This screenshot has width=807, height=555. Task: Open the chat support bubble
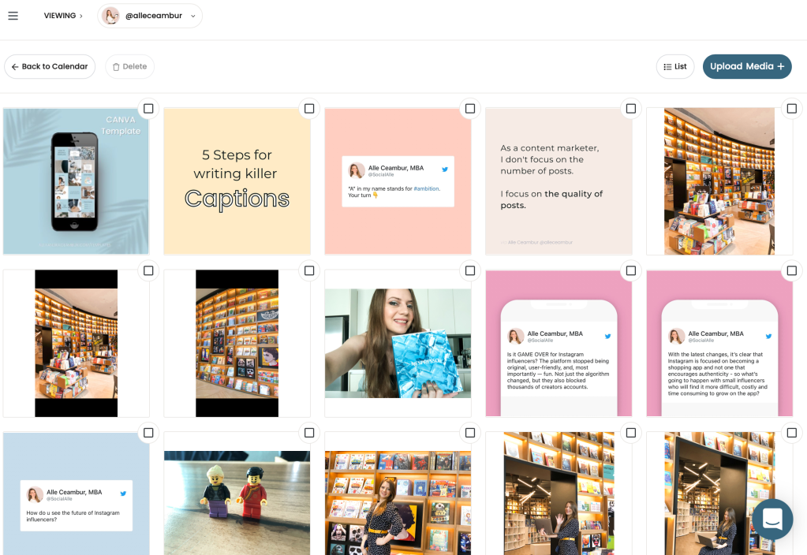click(x=772, y=519)
